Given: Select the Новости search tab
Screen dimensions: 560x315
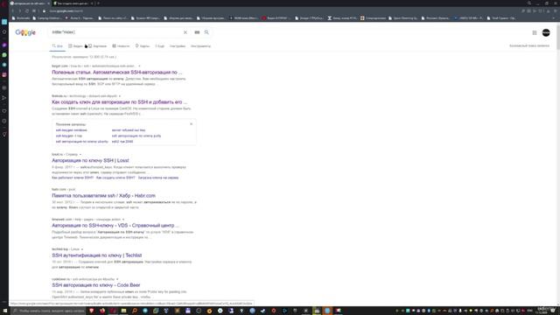Looking at the screenshot, I should 121,46.
